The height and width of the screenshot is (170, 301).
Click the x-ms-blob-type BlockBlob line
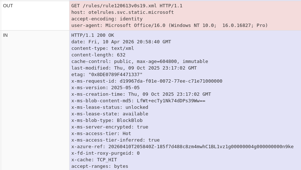[107, 120]
